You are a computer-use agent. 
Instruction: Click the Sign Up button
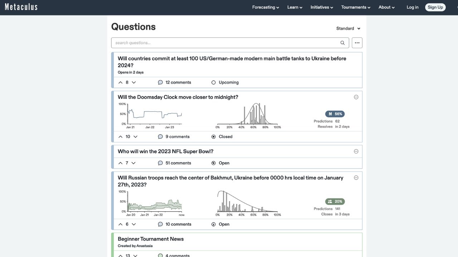pos(435,7)
